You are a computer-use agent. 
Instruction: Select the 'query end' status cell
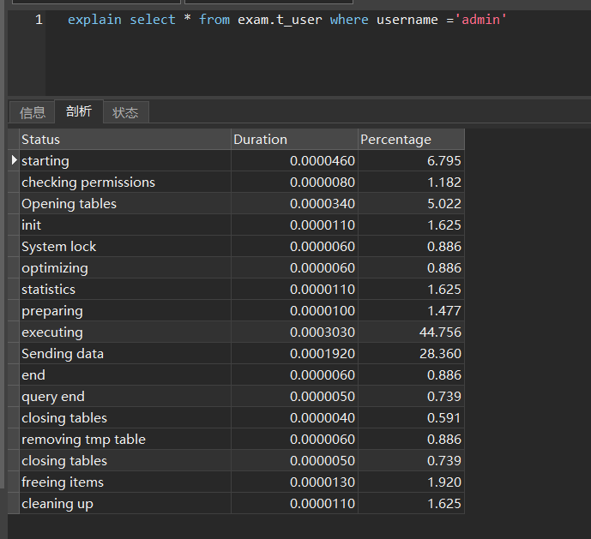124,397
